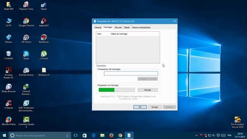
Task: Click the Nom column header
Action: click(x=103, y=34)
